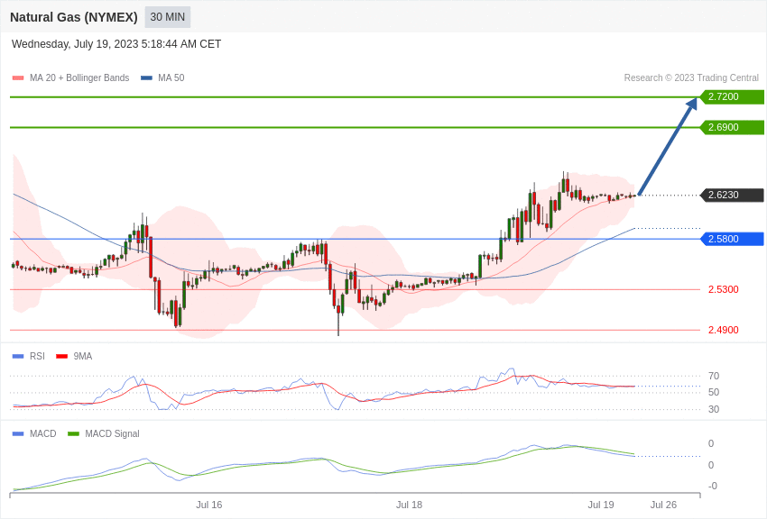Click the 2.5300 red support label
Screen dimensions: 767x519
[724, 289]
